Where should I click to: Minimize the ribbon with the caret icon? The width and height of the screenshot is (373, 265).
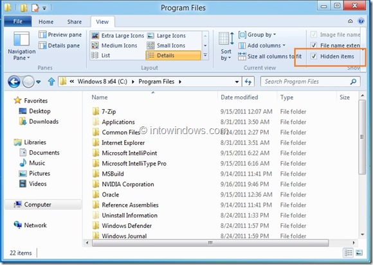pyautogui.click(x=350, y=21)
